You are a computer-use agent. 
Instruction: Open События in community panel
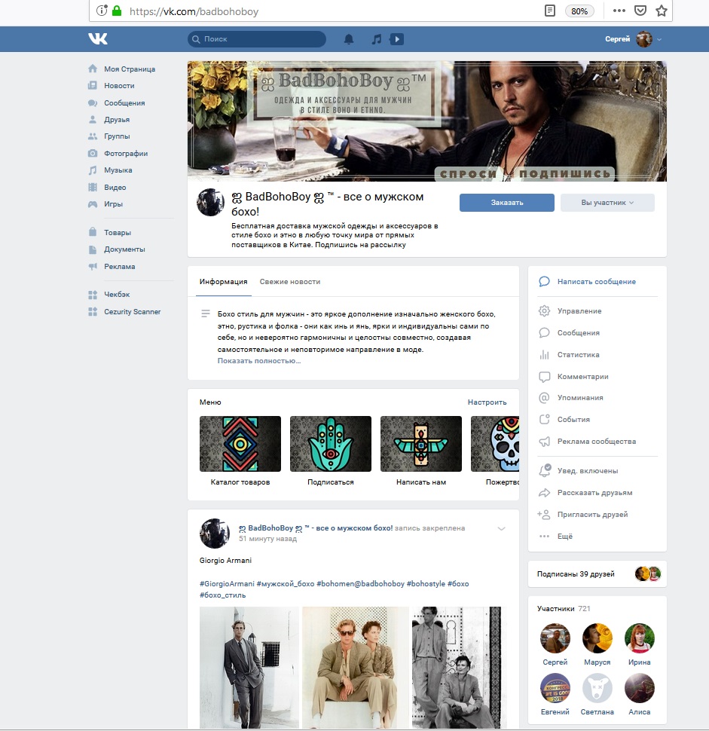tap(573, 420)
